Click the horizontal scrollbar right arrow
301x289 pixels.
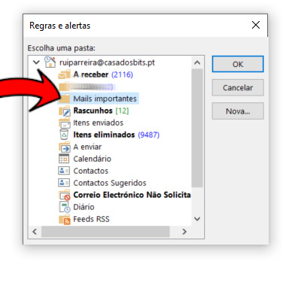[x=184, y=232]
